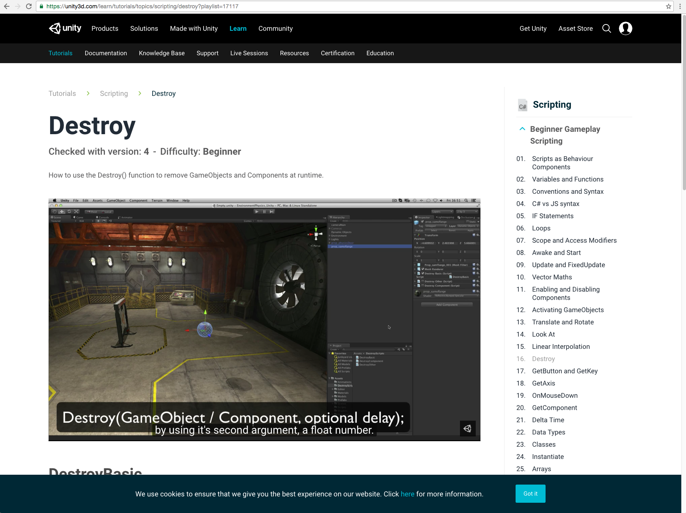Collapse the Beginner Gameplay Scripting section
This screenshot has width=686, height=513.
click(x=522, y=129)
